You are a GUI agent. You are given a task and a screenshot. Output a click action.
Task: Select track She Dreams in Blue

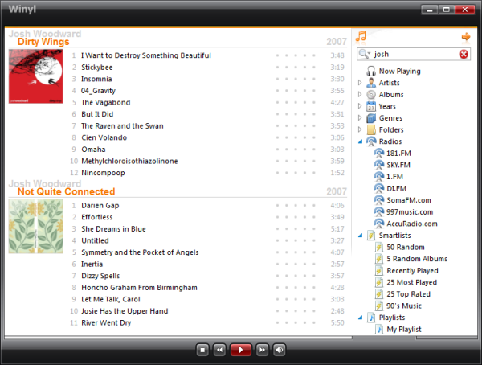(x=113, y=229)
